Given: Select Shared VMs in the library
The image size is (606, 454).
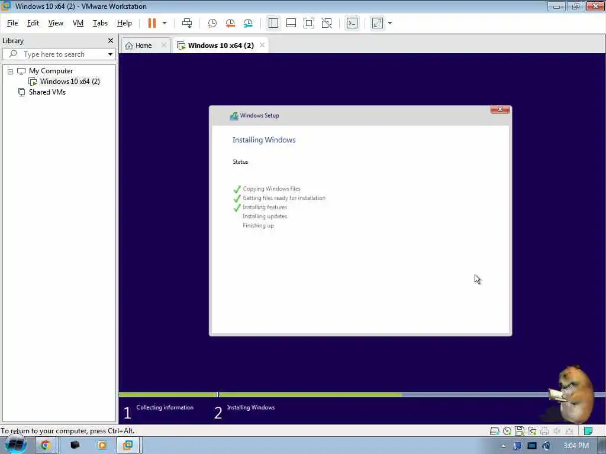Looking at the screenshot, I should coord(47,92).
